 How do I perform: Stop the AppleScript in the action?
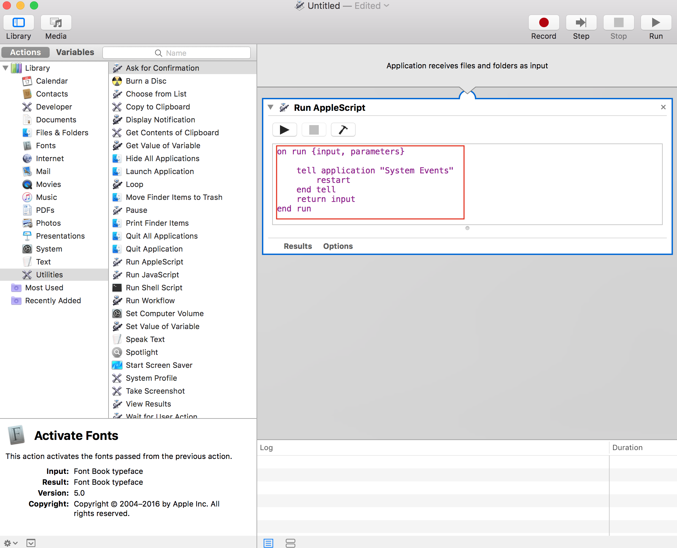click(x=314, y=130)
